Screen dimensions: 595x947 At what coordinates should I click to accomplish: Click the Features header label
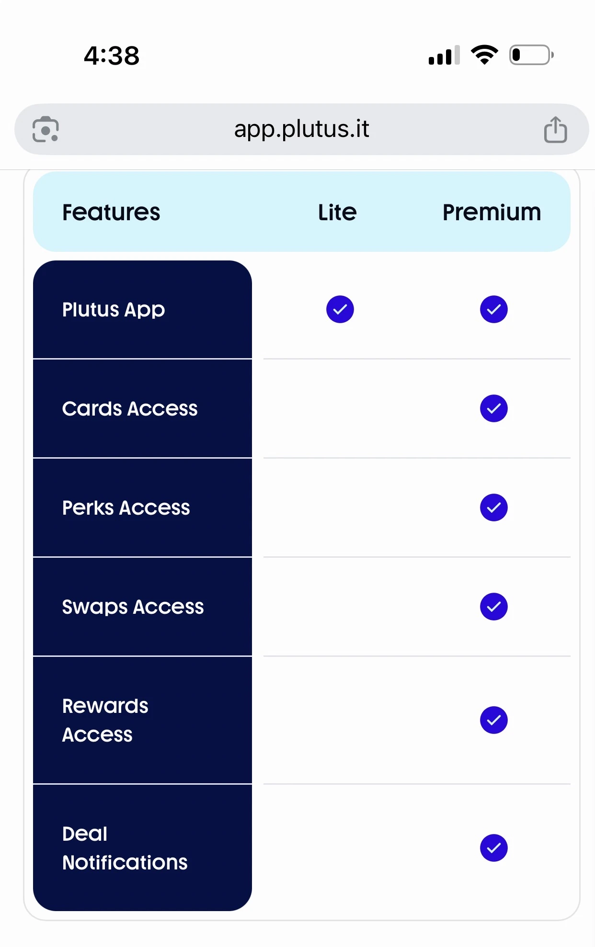(x=111, y=212)
